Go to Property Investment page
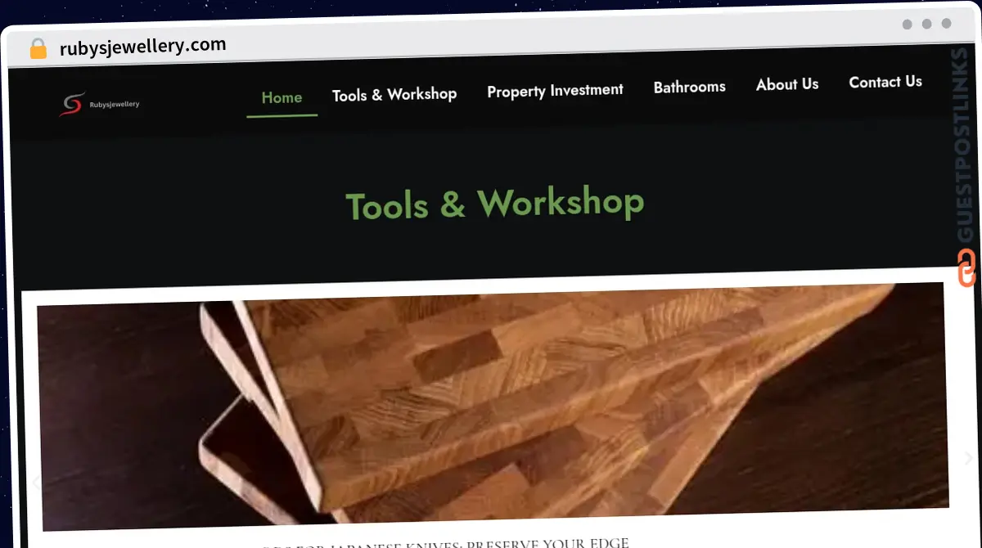The width and height of the screenshot is (982, 548). coord(555,91)
